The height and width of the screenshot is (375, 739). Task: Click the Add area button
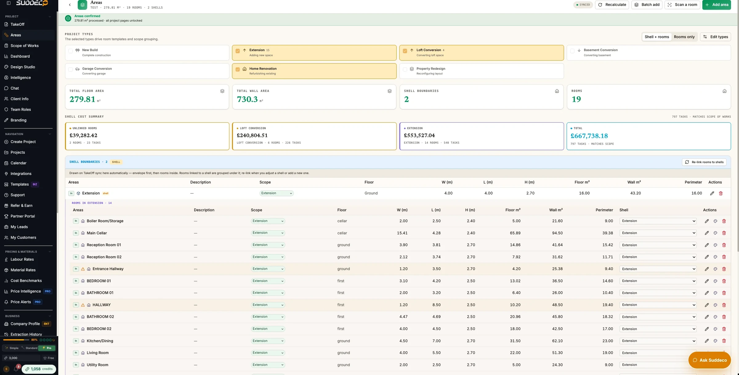717,5
